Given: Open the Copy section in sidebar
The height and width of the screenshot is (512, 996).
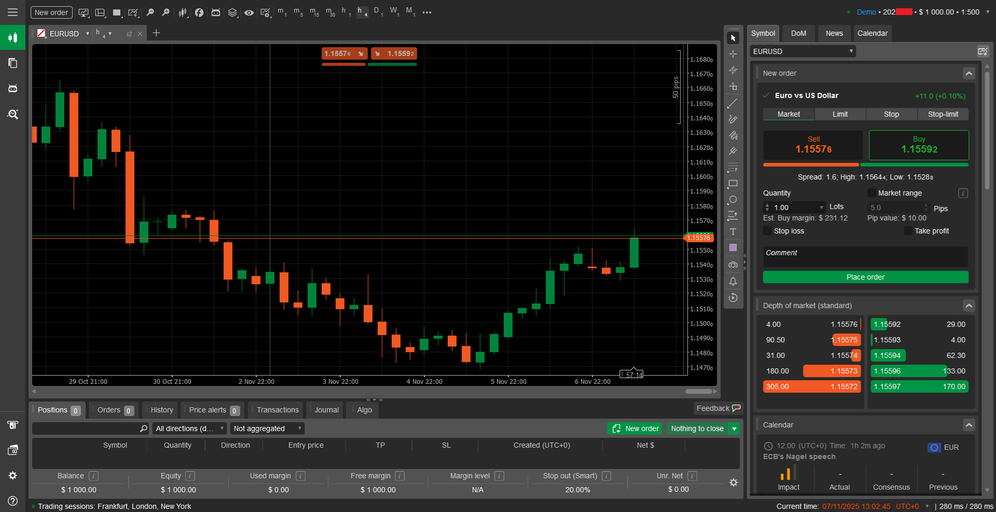Looking at the screenshot, I should click(x=12, y=63).
